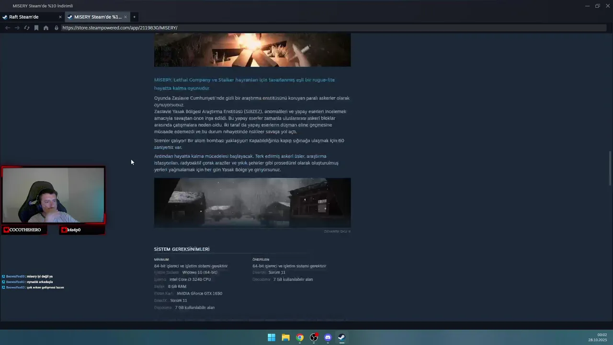Click the blue intro line 'MISERY, Lethal Company ve Stalker'

[244, 84]
